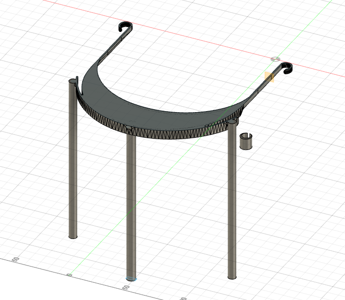Select the blue highlighted circle at middle leg base
This screenshot has width=345, height=300.
(x=131, y=279)
